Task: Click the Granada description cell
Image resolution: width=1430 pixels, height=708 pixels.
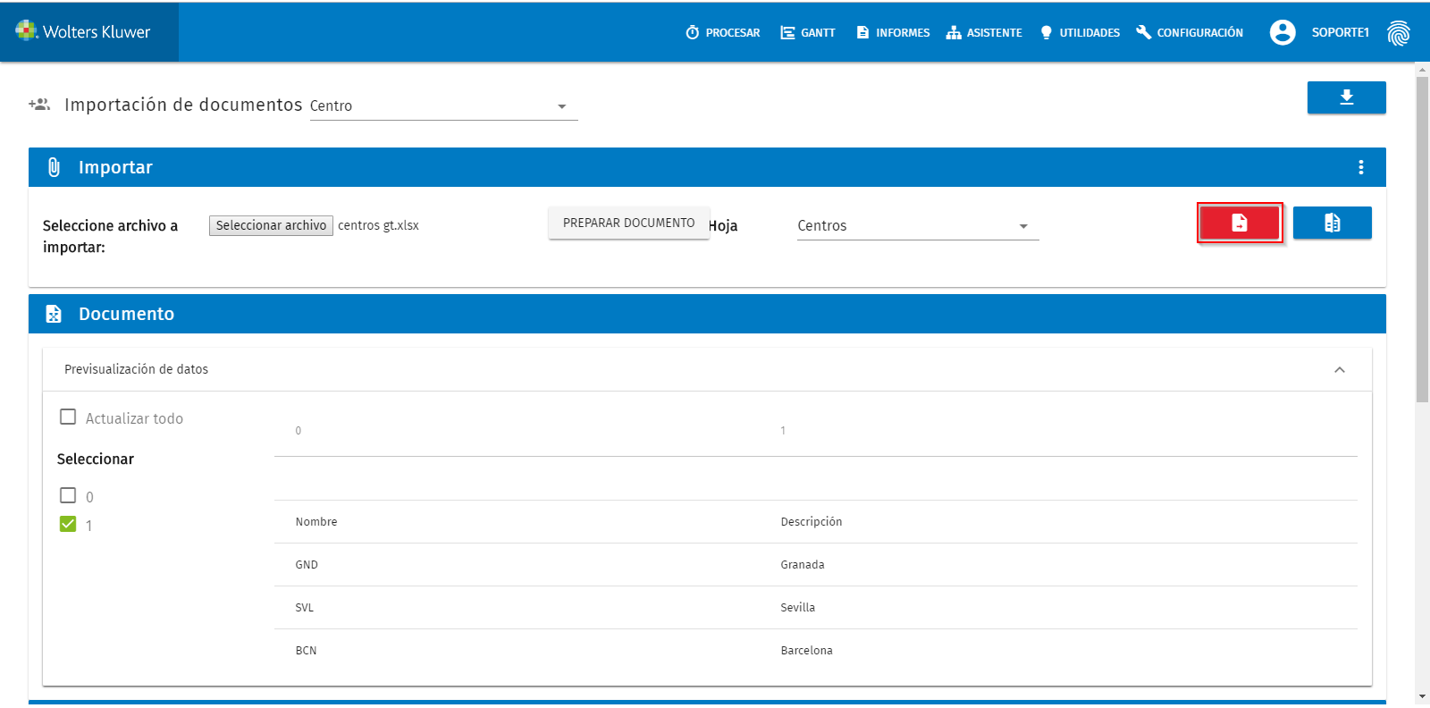Action: (803, 565)
